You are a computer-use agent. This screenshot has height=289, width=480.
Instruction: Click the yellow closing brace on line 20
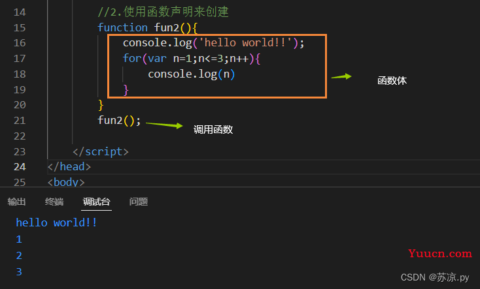101,105
